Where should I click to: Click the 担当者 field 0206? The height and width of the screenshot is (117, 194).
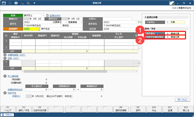click(x=119, y=29)
